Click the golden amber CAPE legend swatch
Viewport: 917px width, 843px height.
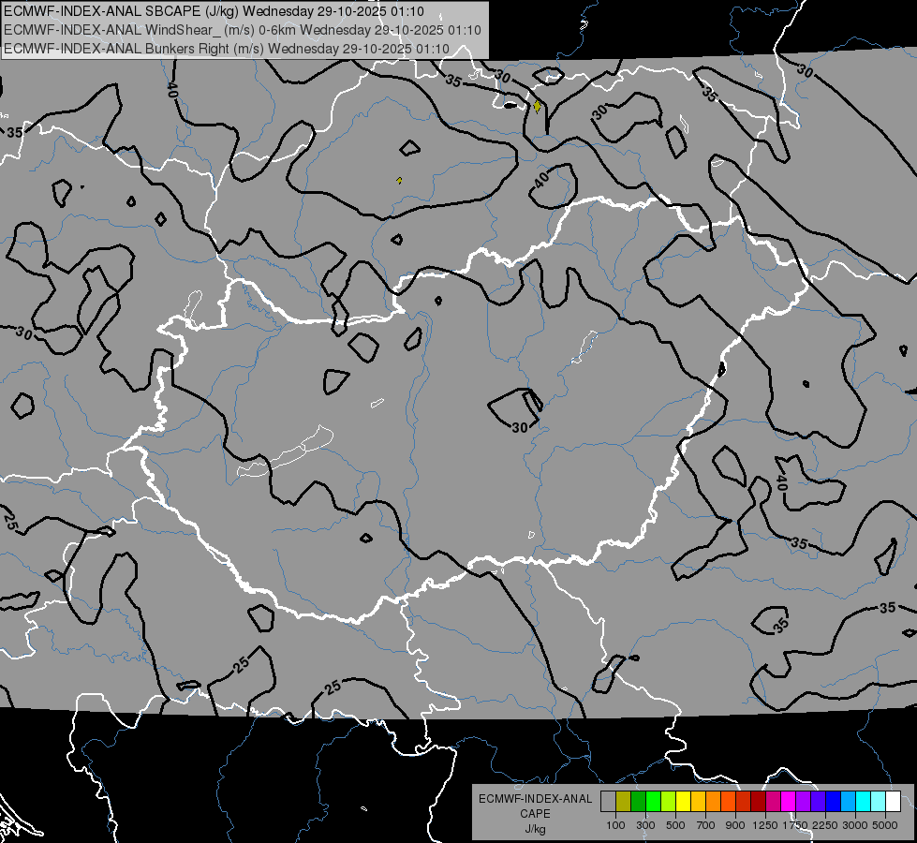pos(698,802)
